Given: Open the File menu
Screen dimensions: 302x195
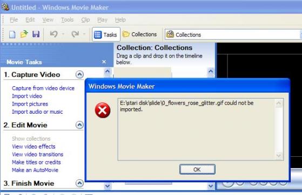Looking at the screenshot, I should 14,19.
